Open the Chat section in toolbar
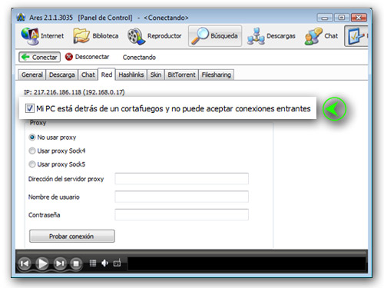This screenshot has height=288, width=384. click(x=321, y=36)
